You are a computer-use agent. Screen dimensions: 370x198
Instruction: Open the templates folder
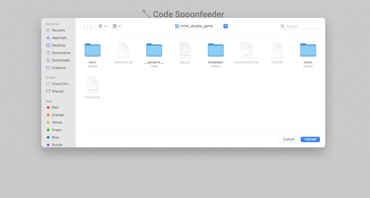point(216,50)
